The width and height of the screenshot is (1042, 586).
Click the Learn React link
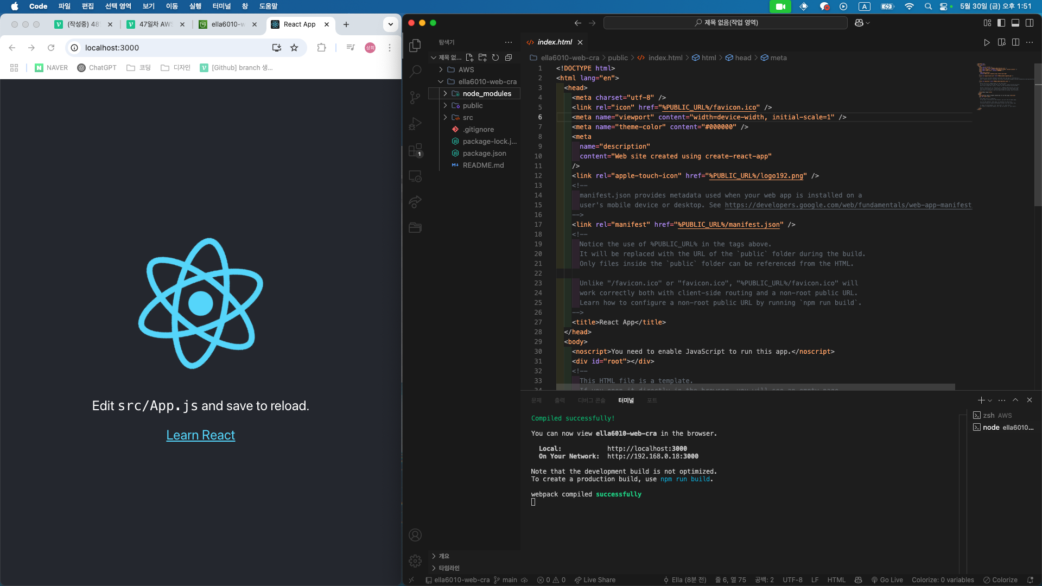pyautogui.click(x=201, y=435)
